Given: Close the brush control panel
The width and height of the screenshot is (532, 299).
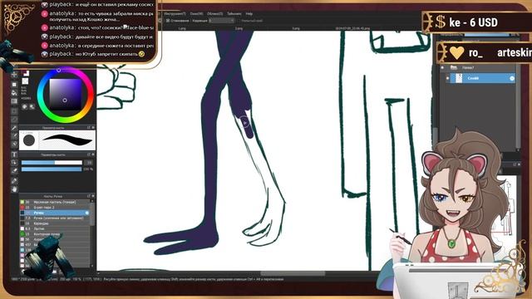Looking at the screenshot, I should click(x=93, y=154).
